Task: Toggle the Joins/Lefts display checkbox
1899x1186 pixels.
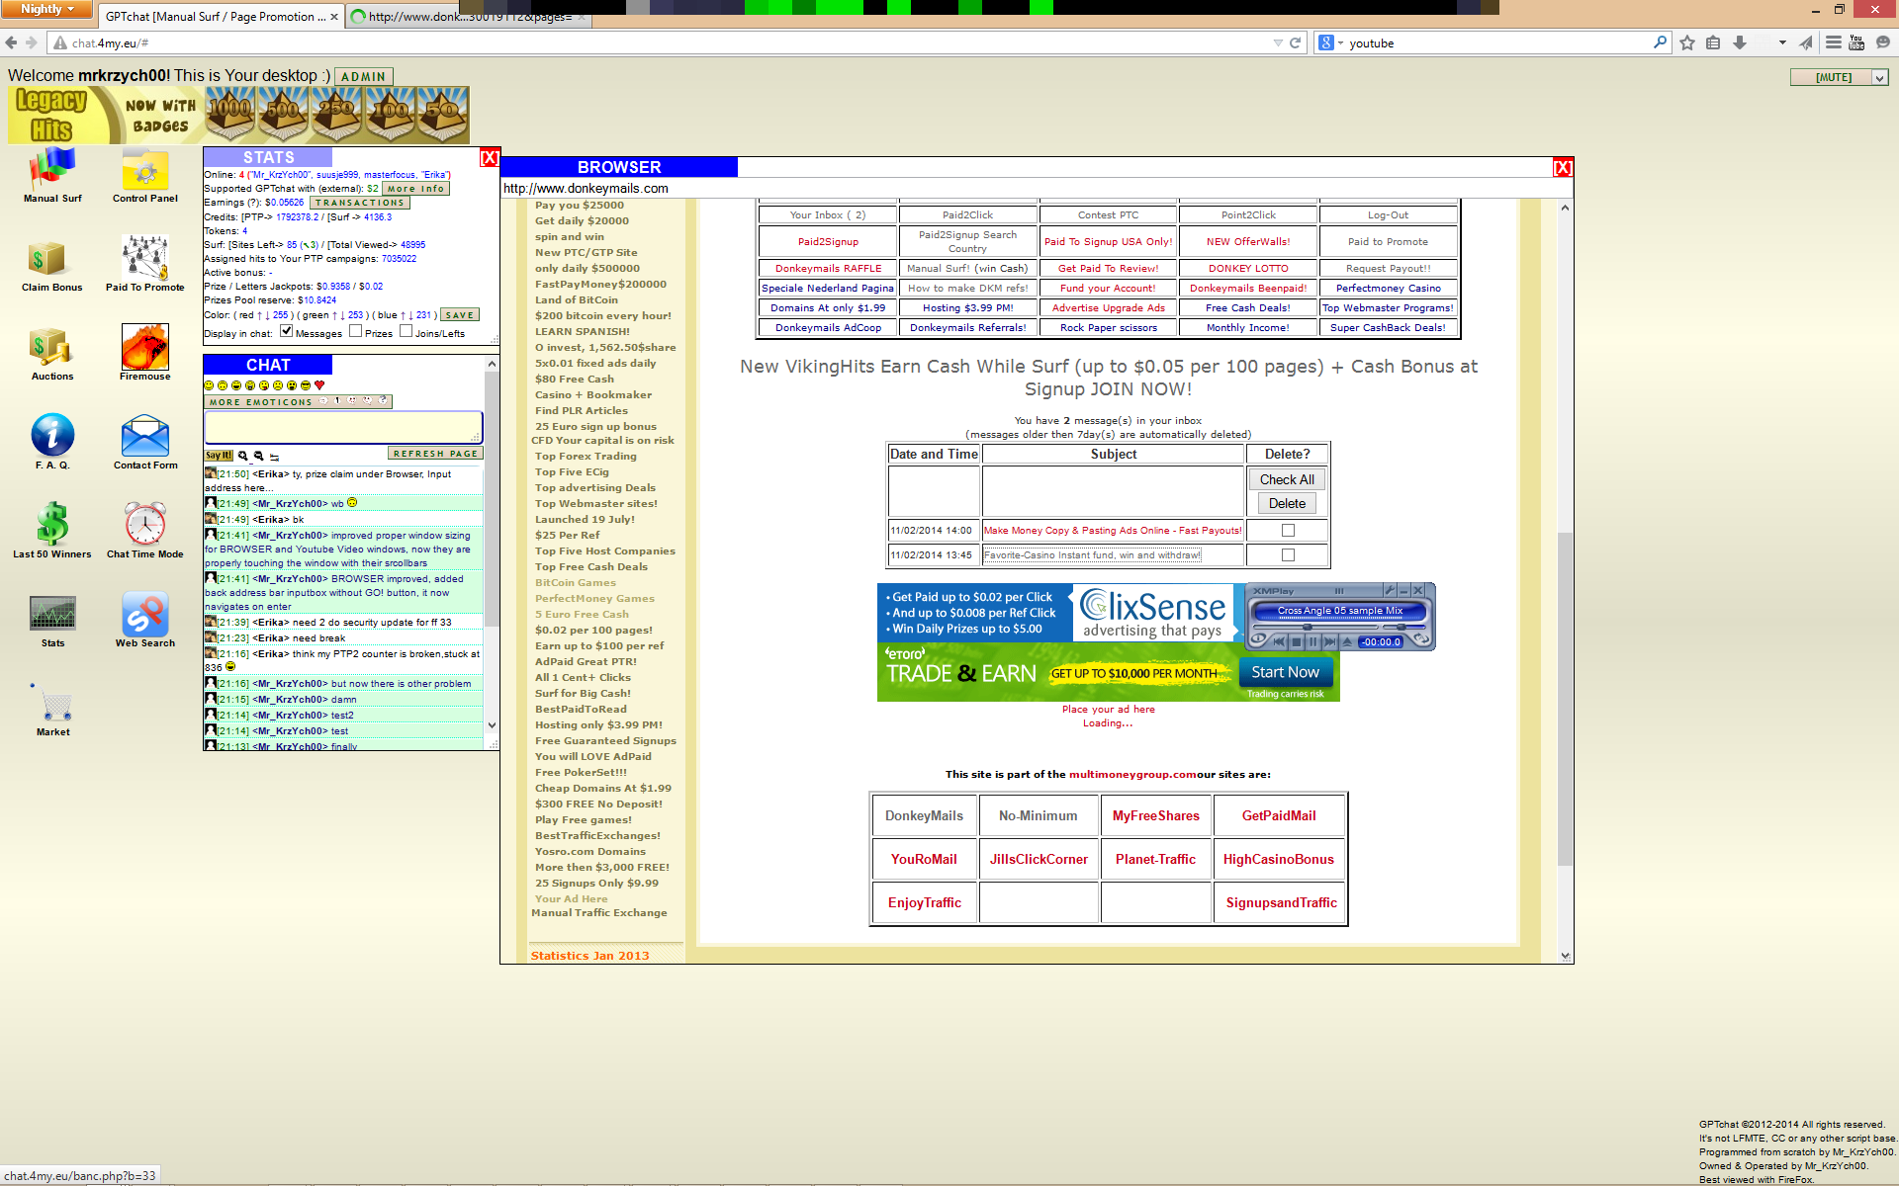Action: [x=406, y=331]
